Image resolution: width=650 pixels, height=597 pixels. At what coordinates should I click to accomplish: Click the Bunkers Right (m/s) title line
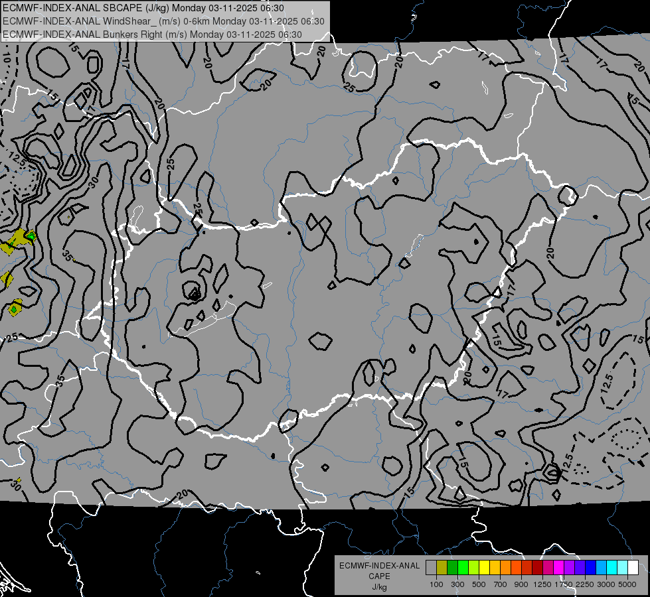[152, 34]
